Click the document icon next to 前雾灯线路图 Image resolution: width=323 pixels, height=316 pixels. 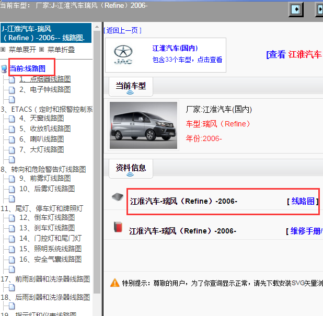coord(11,179)
